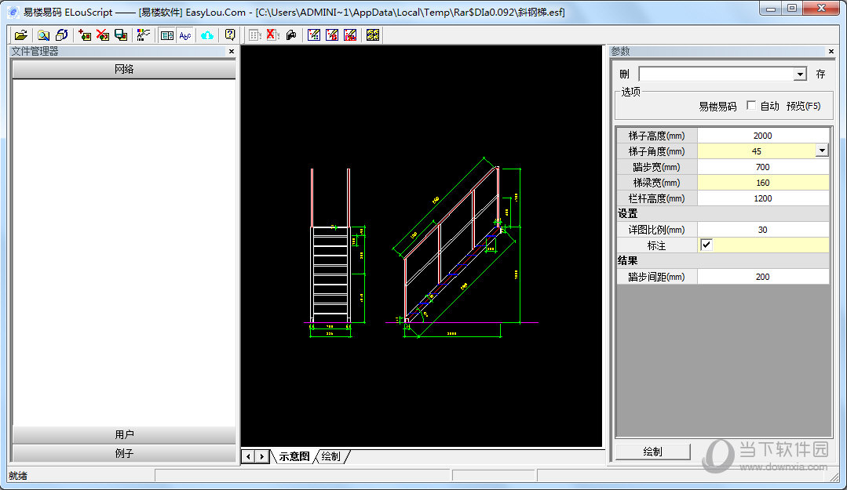Viewport: 847px width, 490px height.
Task: Enable the 自动 checkbox
Action: click(751, 105)
